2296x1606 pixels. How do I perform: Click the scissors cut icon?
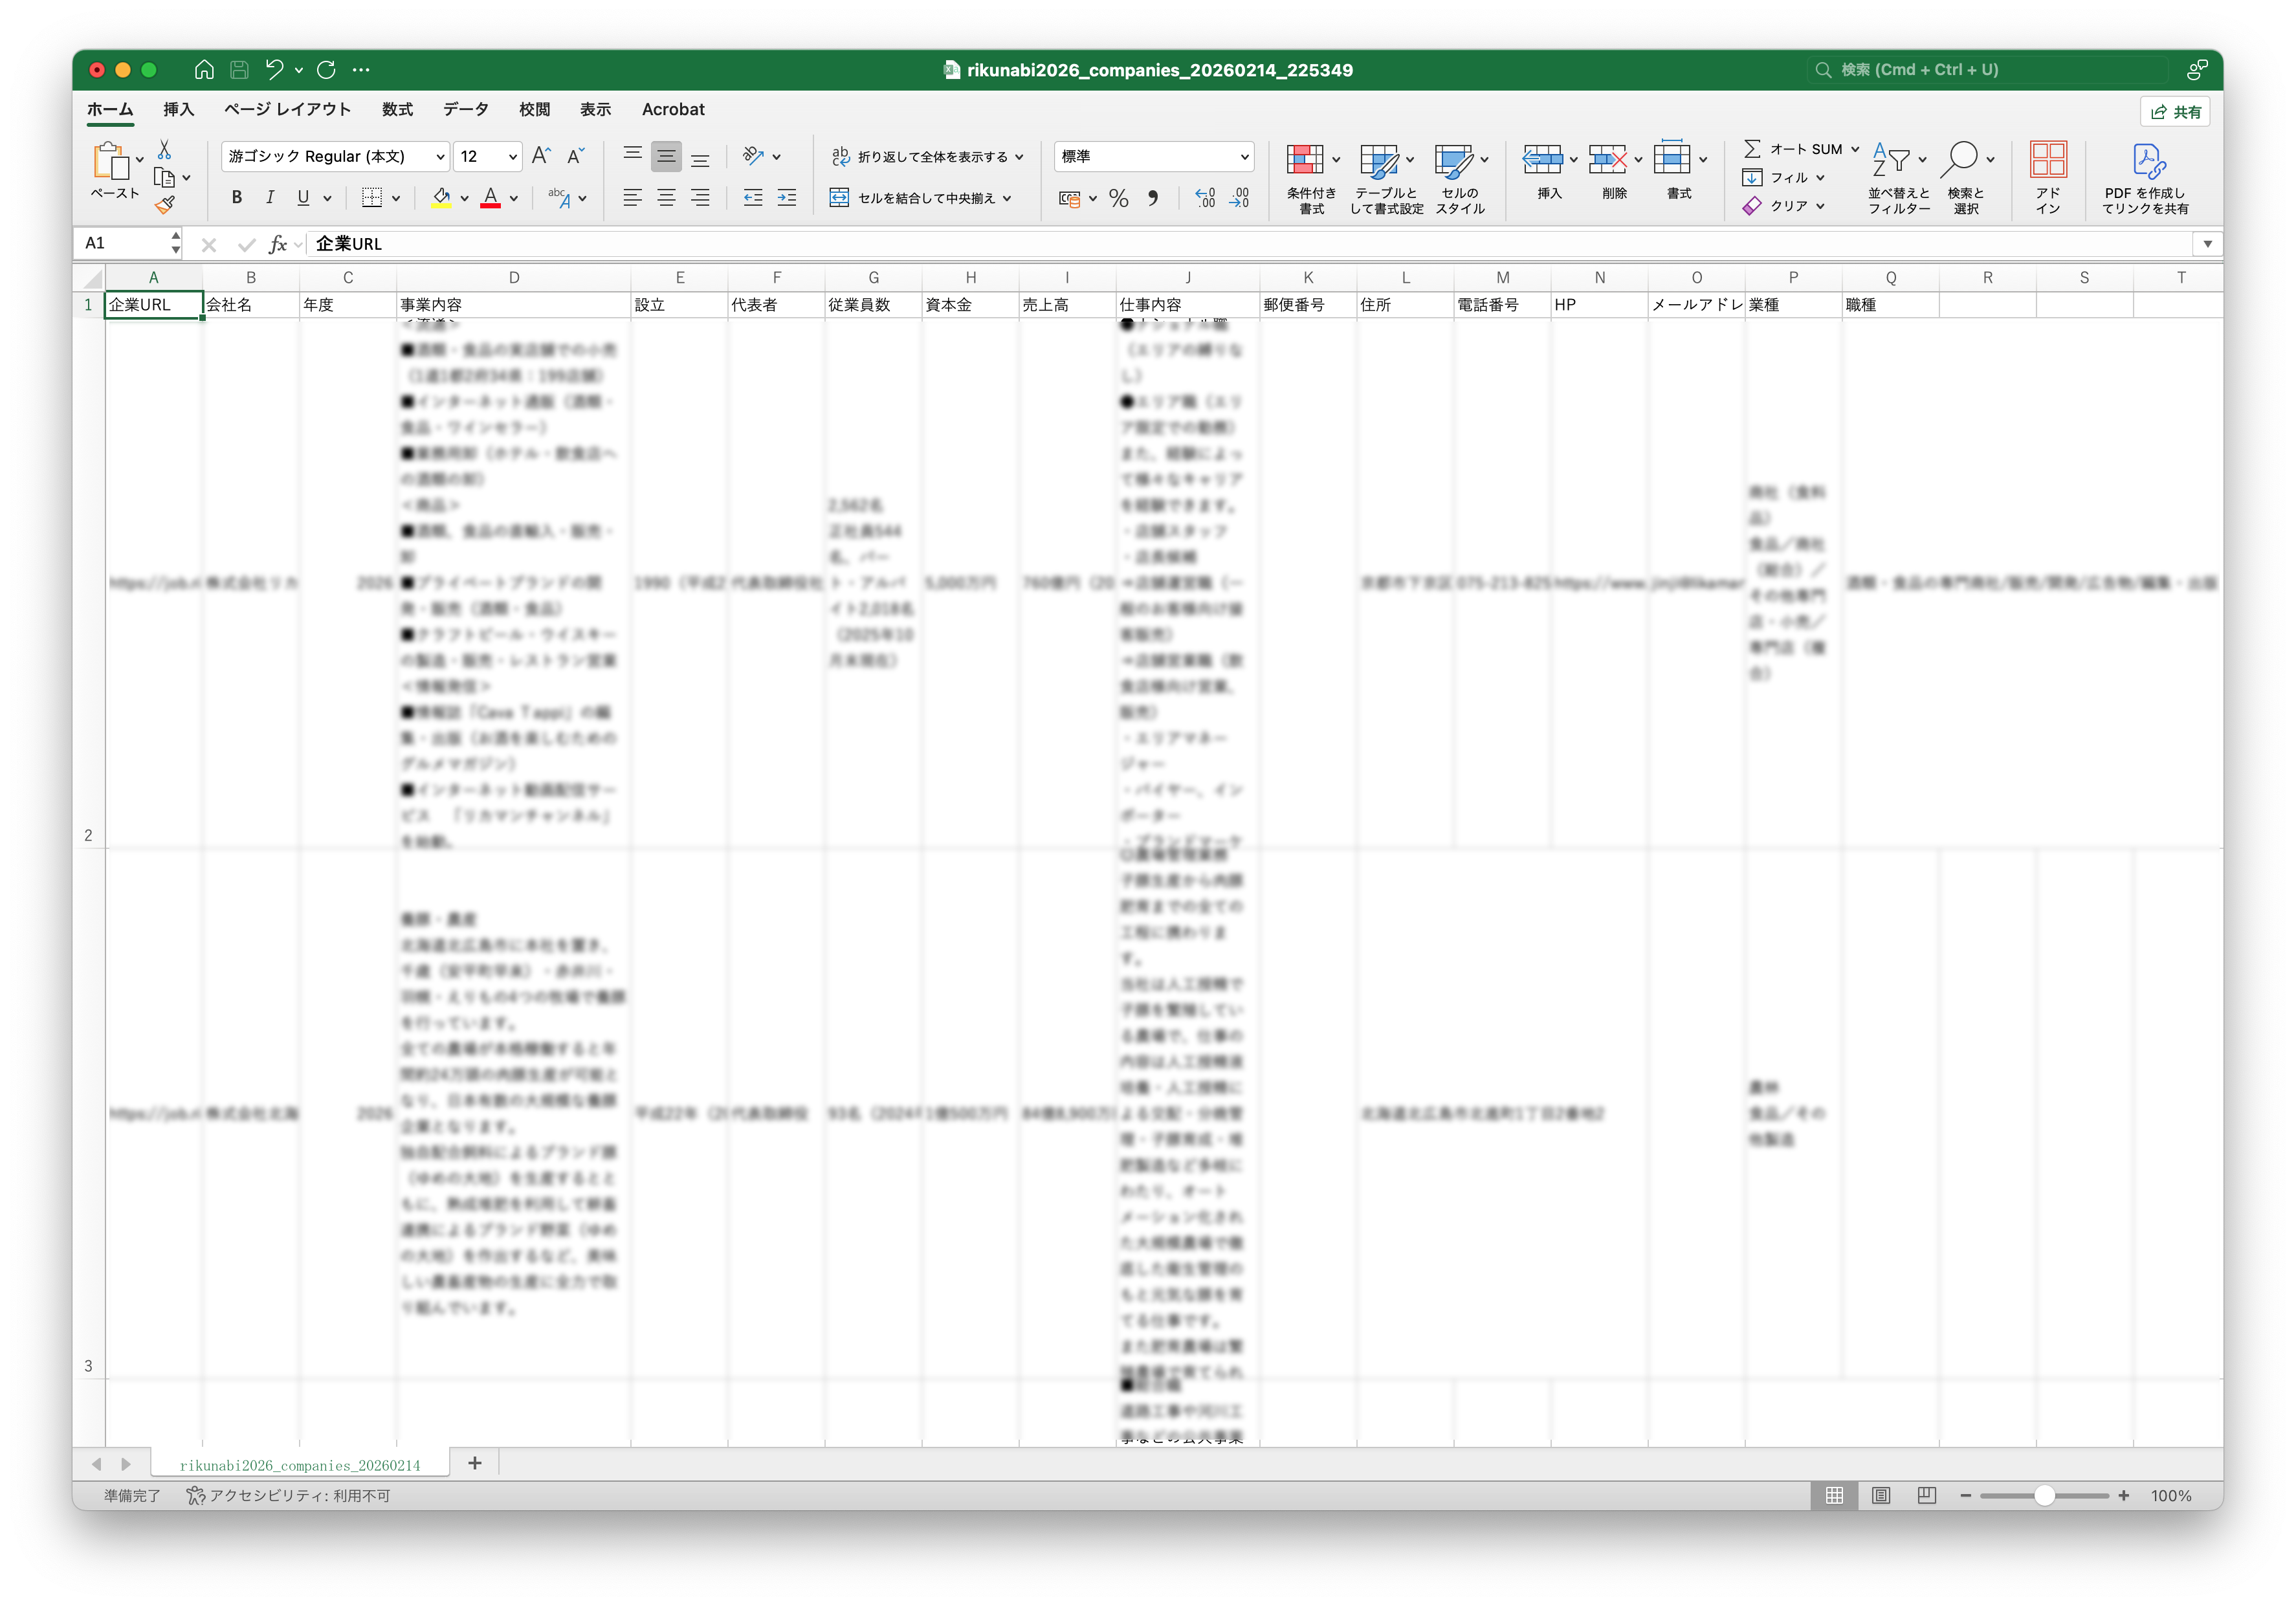(x=165, y=150)
